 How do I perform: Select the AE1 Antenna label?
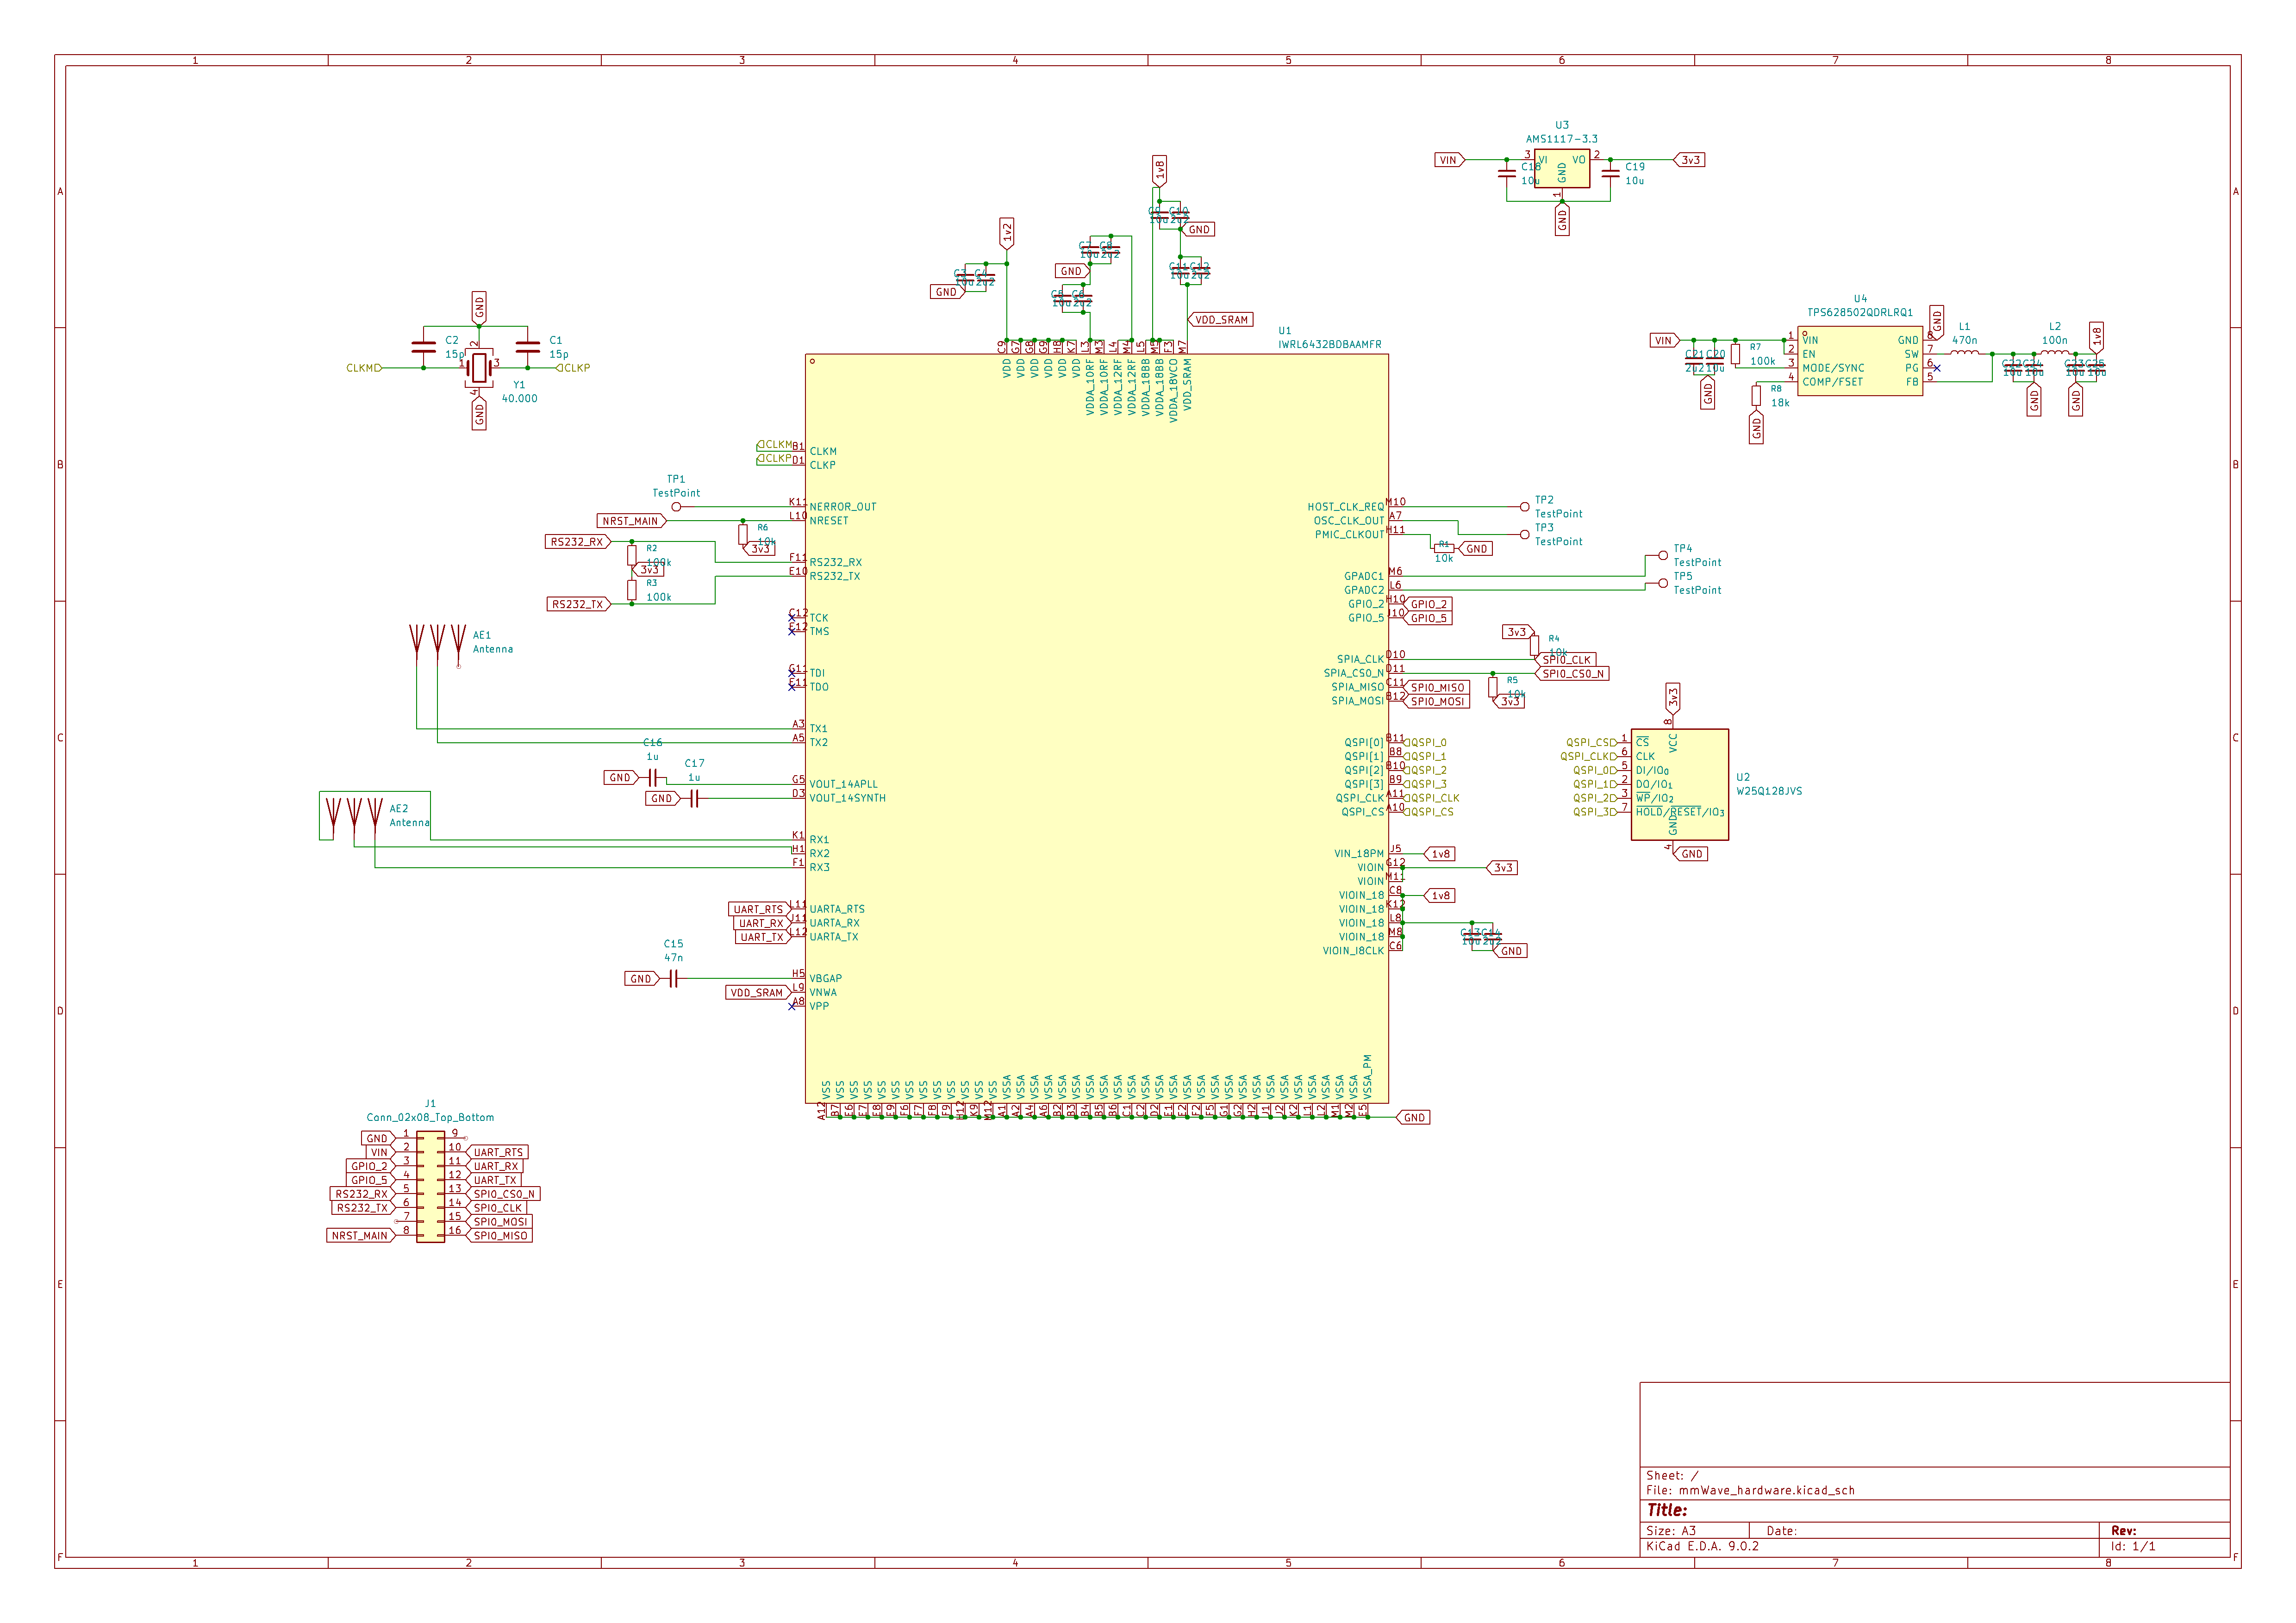[492, 642]
